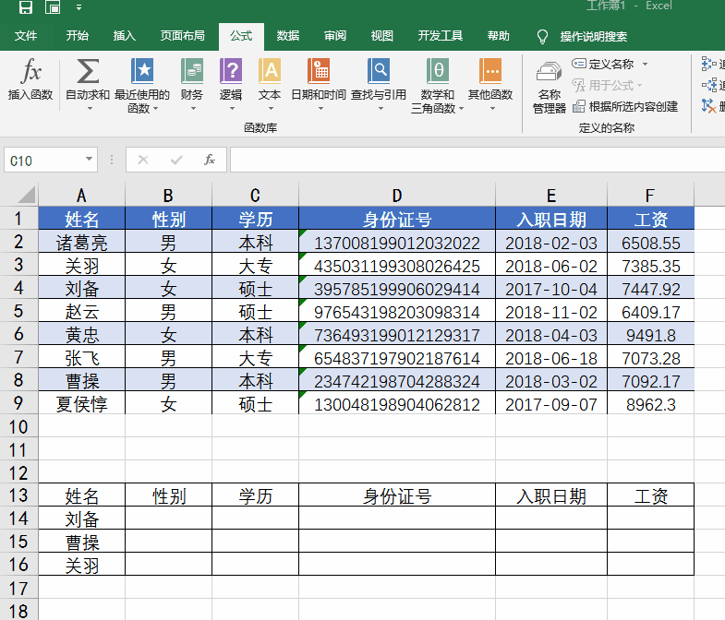725x620 pixels.
Task: Open the 文本 functions icon
Action: click(270, 71)
